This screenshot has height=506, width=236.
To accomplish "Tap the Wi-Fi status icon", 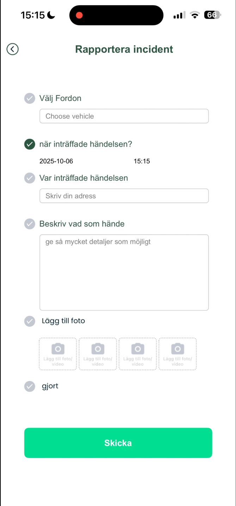I will pos(194,15).
